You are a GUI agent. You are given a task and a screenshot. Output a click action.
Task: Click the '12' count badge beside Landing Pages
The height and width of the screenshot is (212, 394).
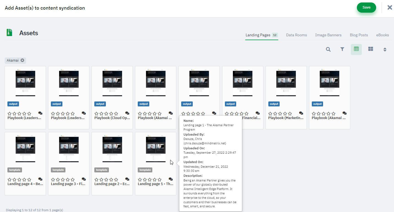pos(275,35)
